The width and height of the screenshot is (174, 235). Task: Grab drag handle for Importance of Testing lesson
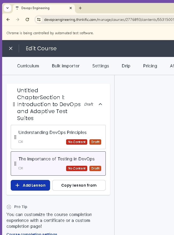[x=15, y=164]
